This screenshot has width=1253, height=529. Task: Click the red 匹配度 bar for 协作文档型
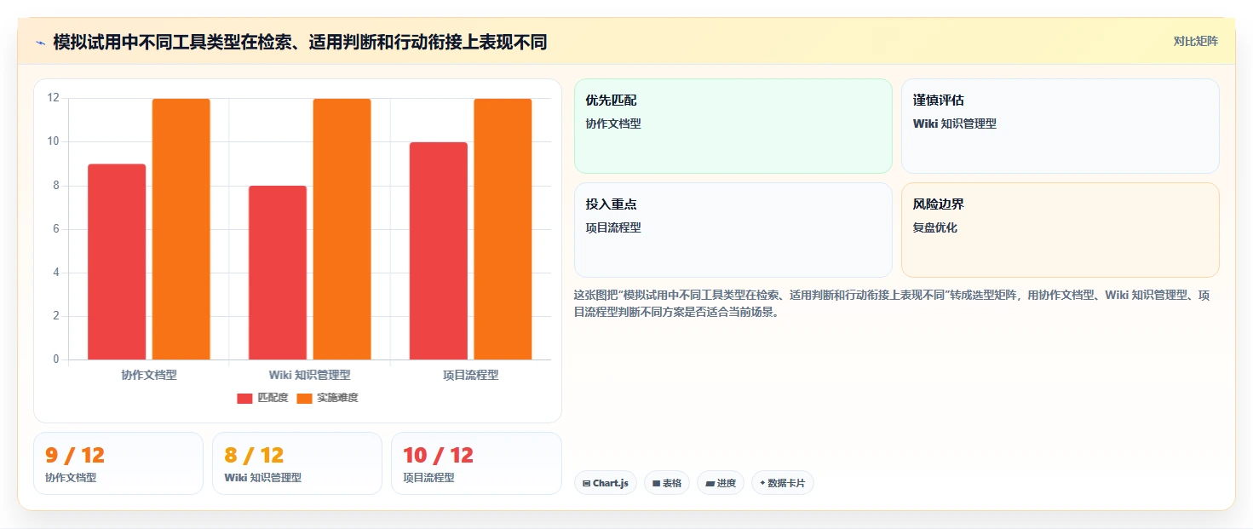117,262
